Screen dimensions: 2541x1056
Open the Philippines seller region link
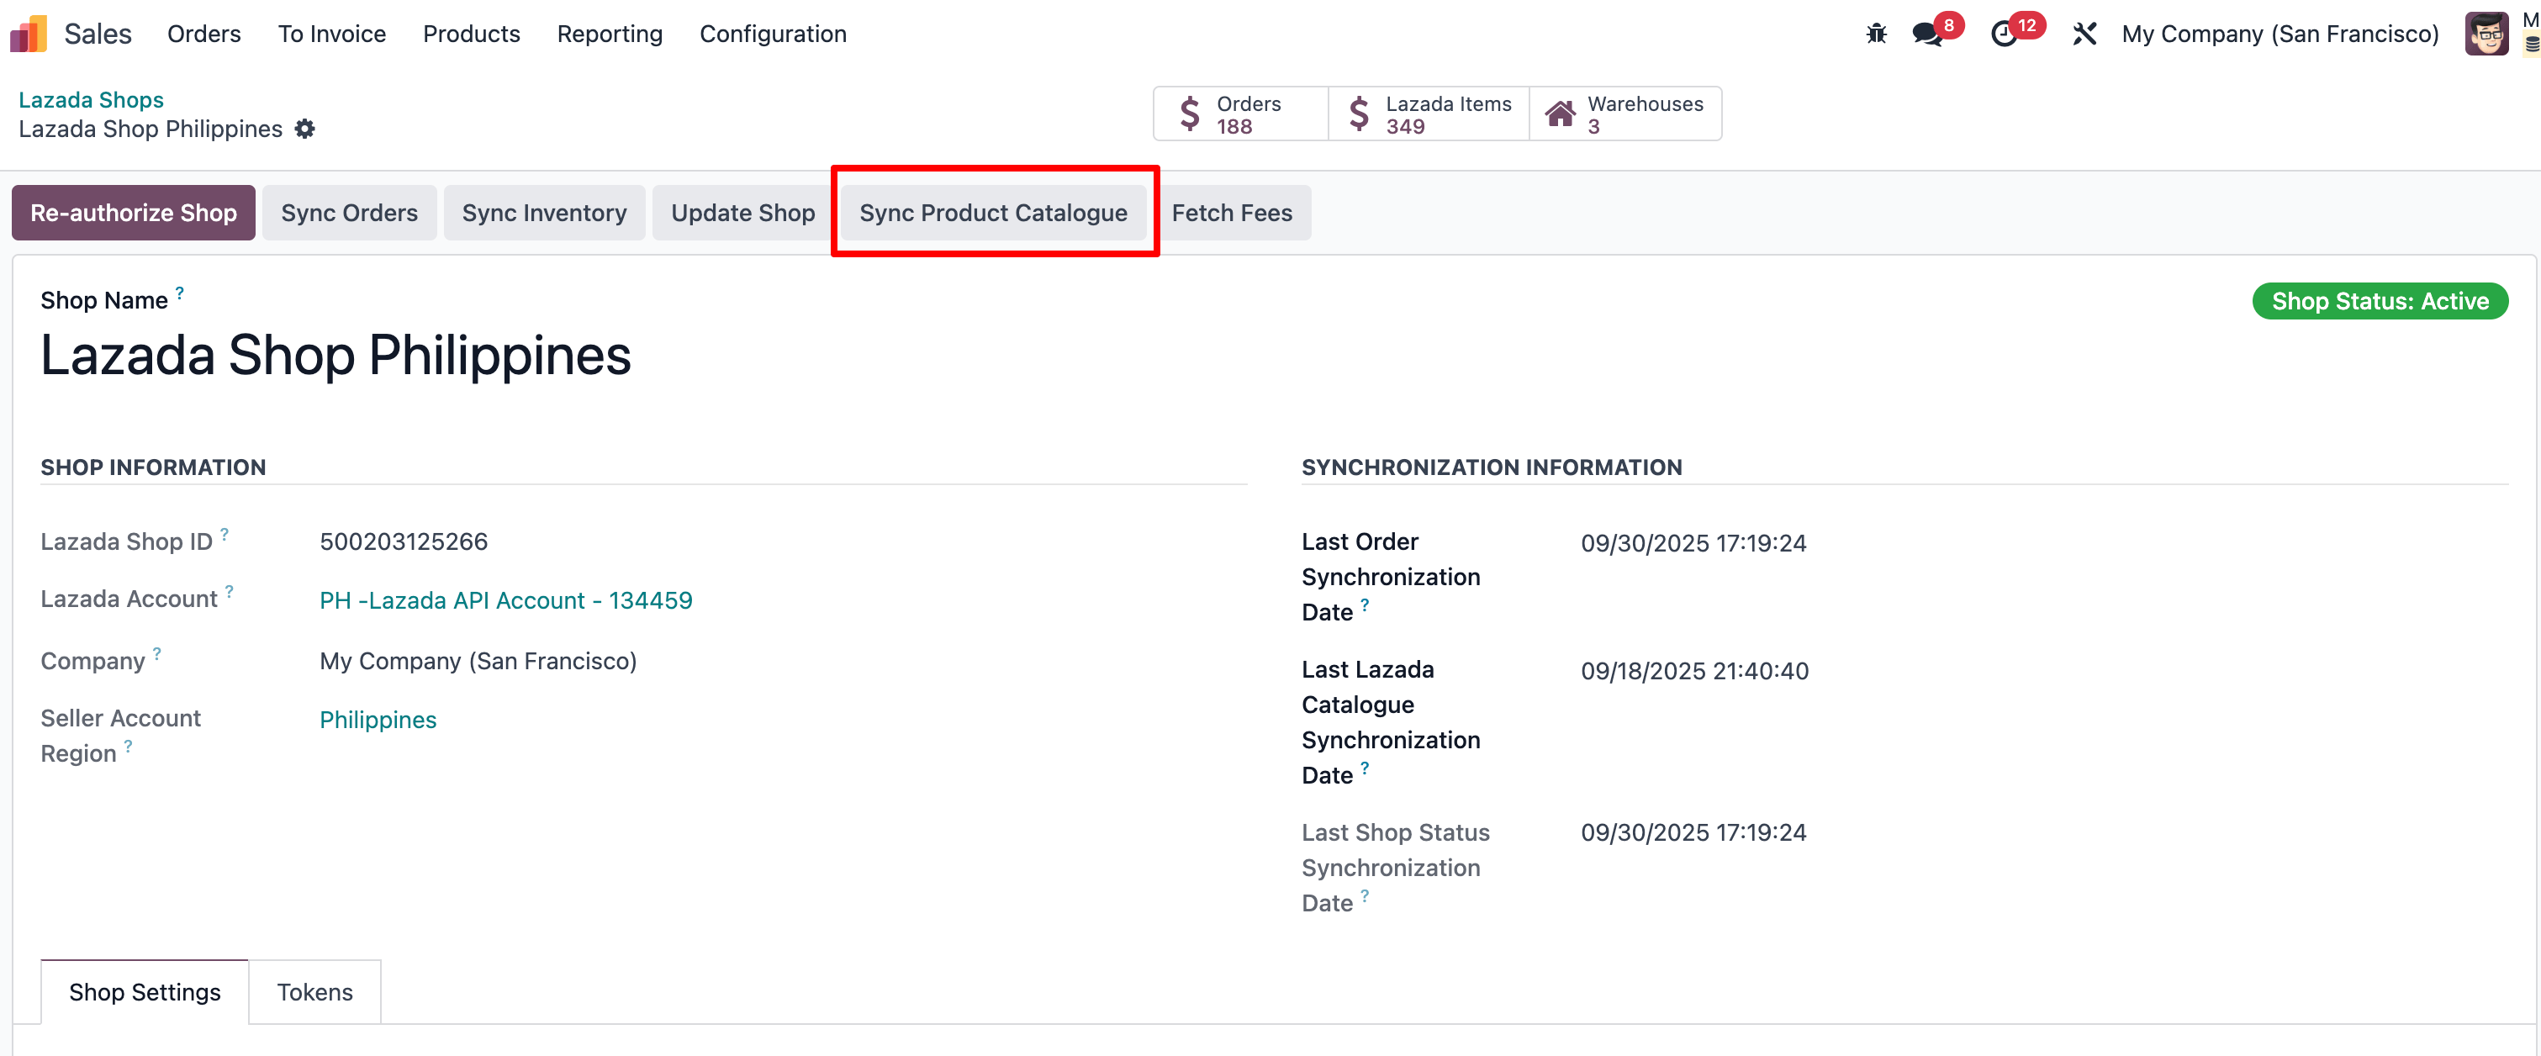tap(378, 719)
